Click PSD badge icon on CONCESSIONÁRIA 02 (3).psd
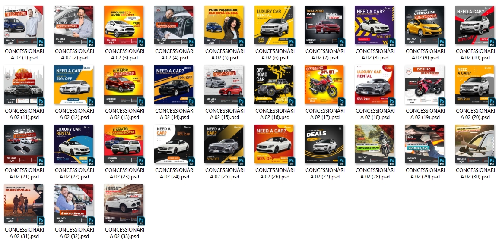Screen dimensions: 499x241 (141, 42)
